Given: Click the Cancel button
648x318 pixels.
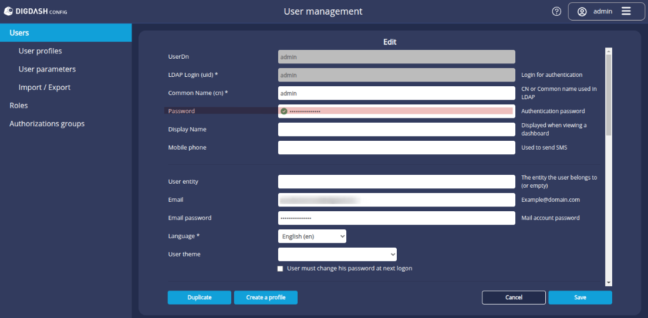Looking at the screenshot, I should pos(514,297).
